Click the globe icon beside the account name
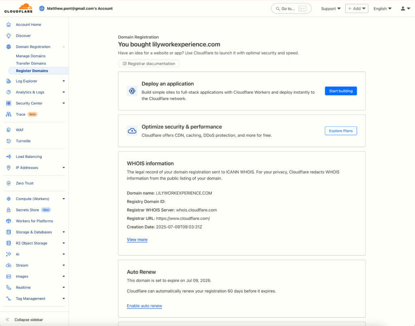 click(x=42, y=8)
